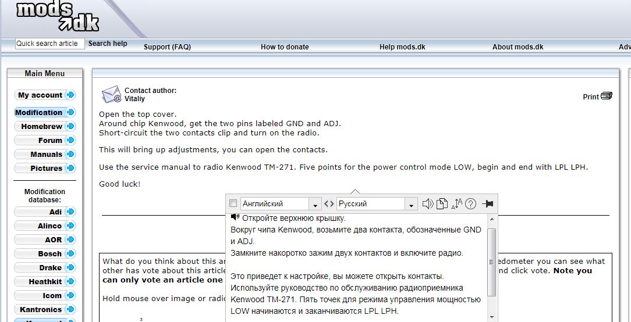The image size is (631, 322).
Task: Copy translation using the copy icon
Action: [442, 204]
